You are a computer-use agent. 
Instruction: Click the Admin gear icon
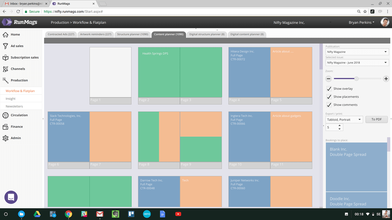(x=6, y=138)
